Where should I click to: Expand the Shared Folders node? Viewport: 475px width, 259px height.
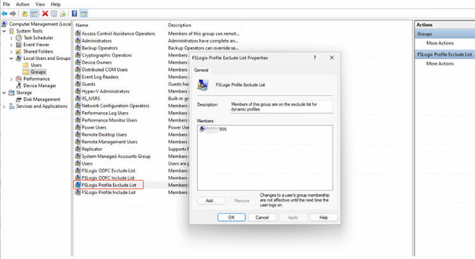[11, 52]
